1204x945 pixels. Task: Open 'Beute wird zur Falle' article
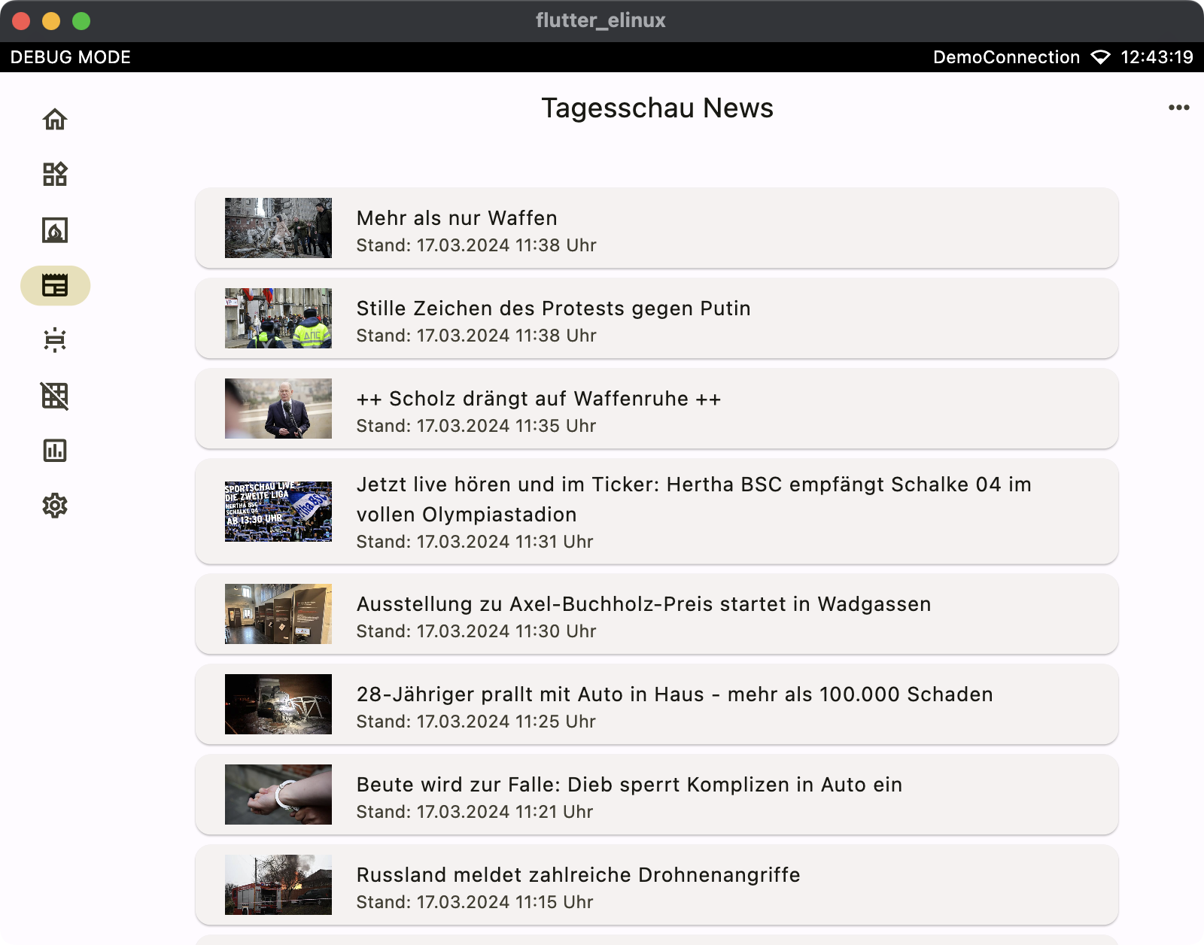click(x=657, y=795)
